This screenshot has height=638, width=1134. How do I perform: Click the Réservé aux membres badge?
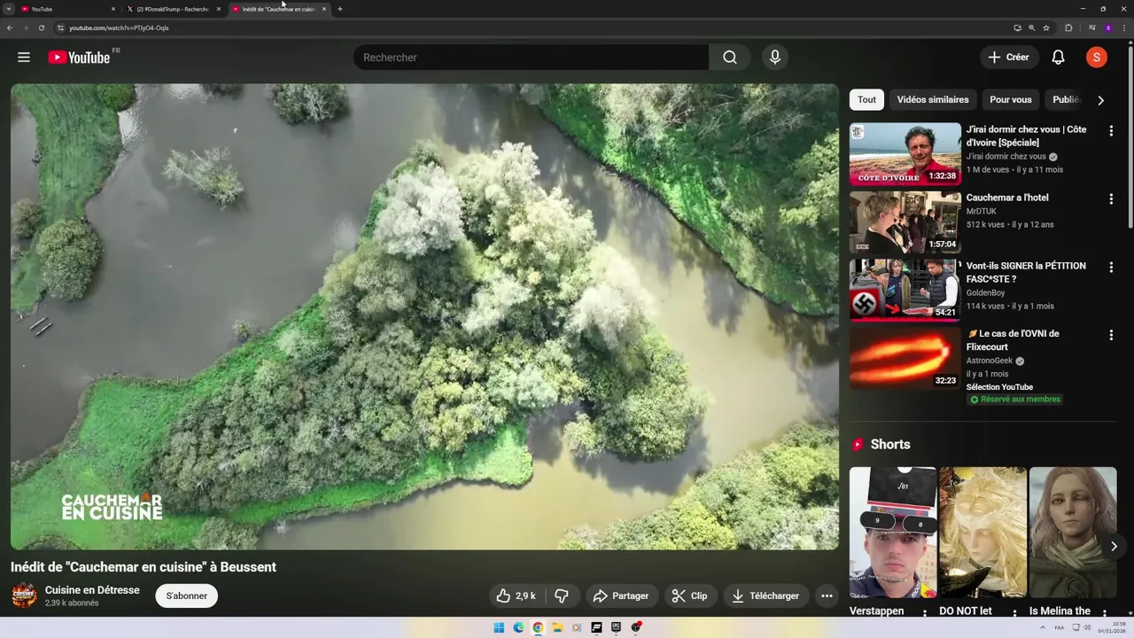pyautogui.click(x=1014, y=400)
